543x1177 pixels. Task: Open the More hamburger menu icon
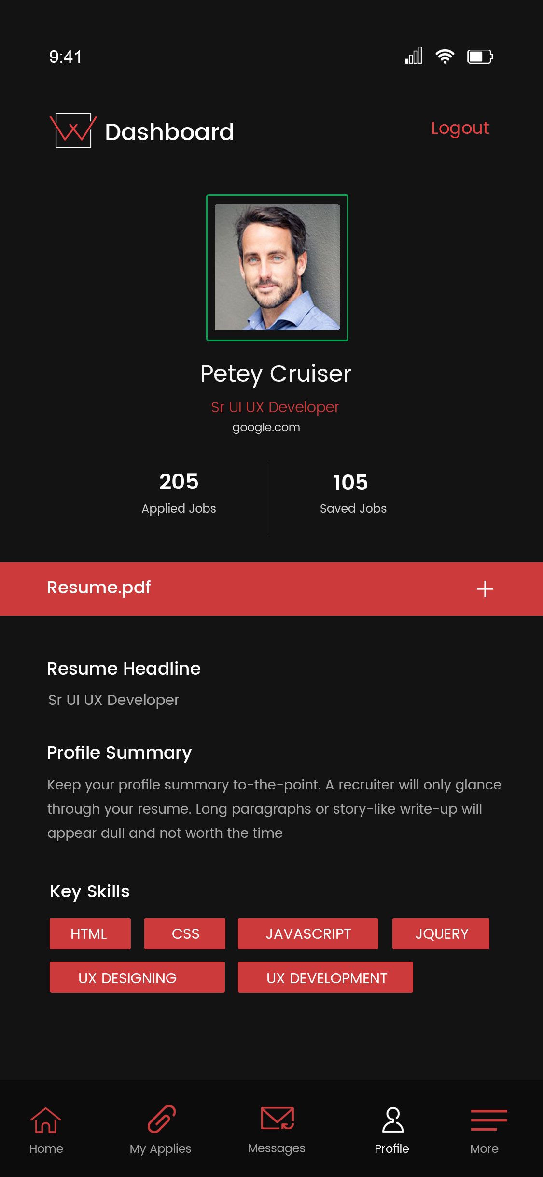(x=488, y=1120)
